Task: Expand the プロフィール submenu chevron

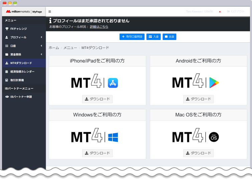Action: pyautogui.click(x=41, y=37)
